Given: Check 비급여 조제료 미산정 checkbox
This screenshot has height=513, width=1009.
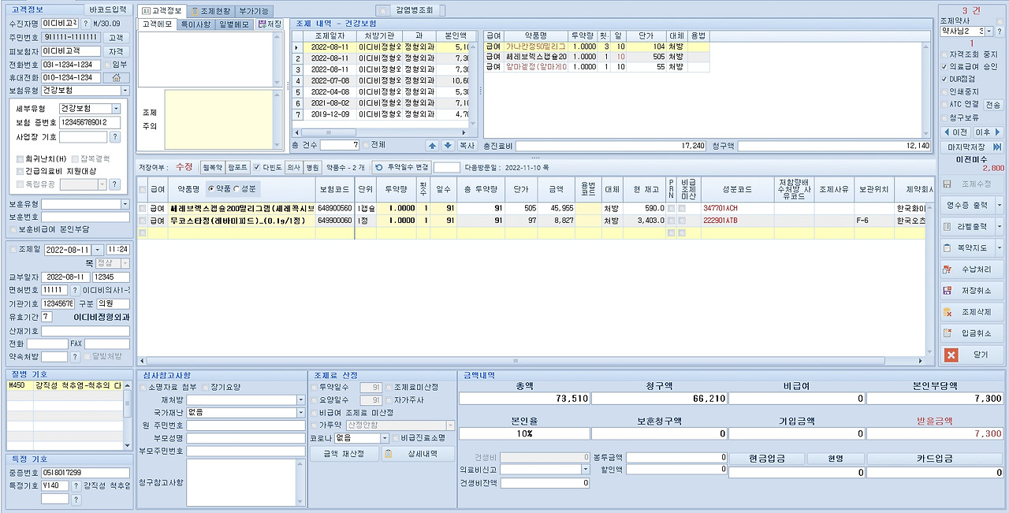Looking at the screenshot, I should coord(315,413).
